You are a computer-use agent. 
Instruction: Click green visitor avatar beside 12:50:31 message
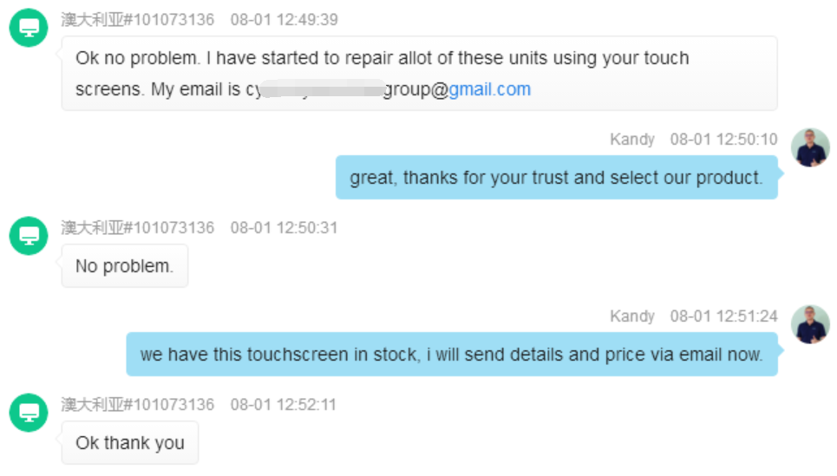click(29, 235)
